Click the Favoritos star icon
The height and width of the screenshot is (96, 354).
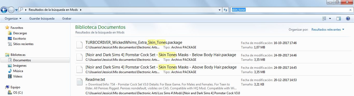(x=7, y=28)
